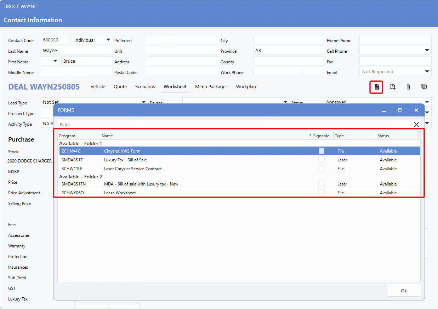Open the notes comment icon
Image resolution: width=438 pixels, height=309 pixels.
pos(423,87)
